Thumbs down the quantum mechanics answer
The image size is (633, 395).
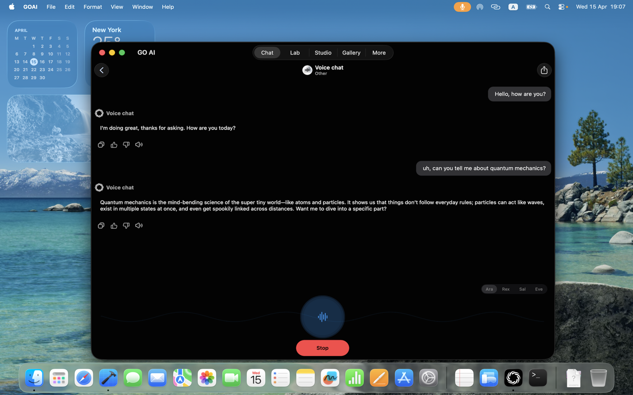126,225
